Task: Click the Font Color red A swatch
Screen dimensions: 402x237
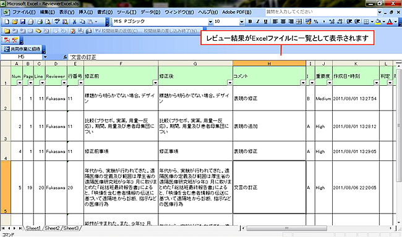Action: pos(390,22)
